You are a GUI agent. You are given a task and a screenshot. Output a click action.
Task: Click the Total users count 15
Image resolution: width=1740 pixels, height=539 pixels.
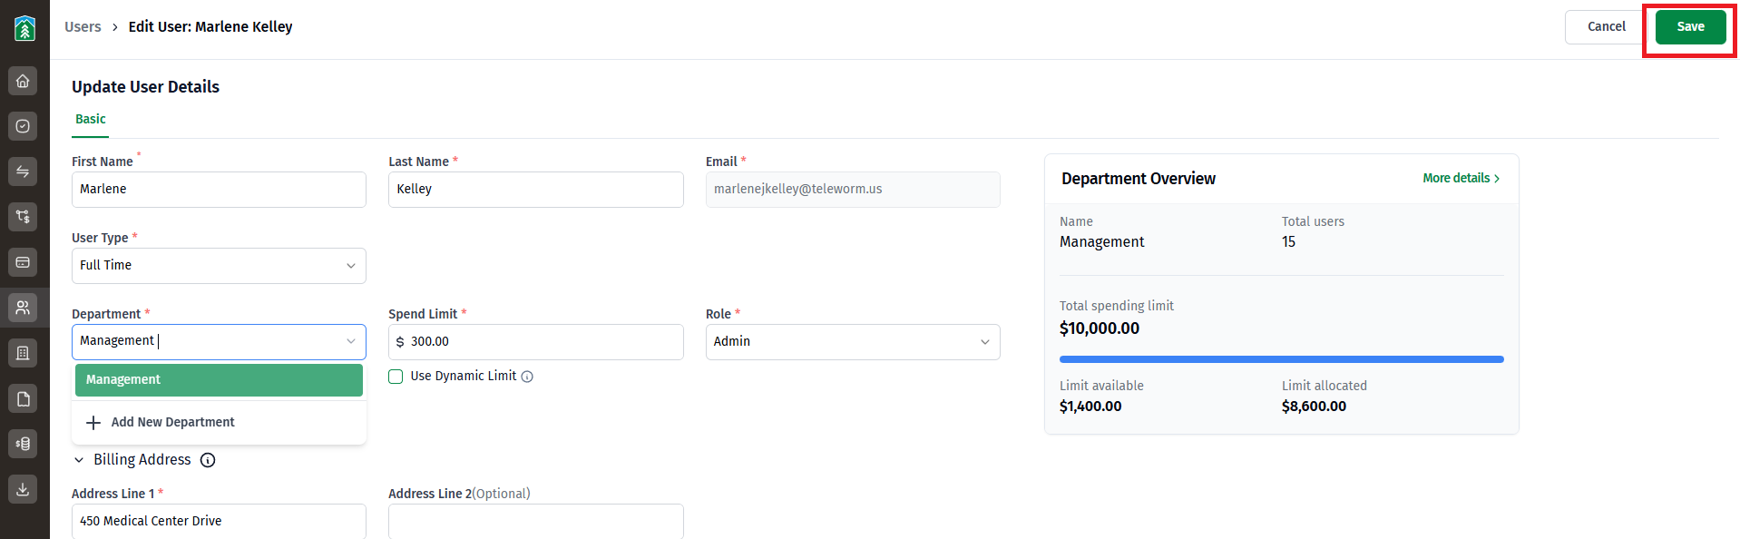(x=1288, y=242)
